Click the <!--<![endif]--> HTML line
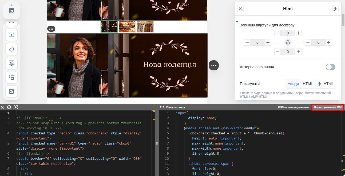345x176 pixels. point(33,154)
